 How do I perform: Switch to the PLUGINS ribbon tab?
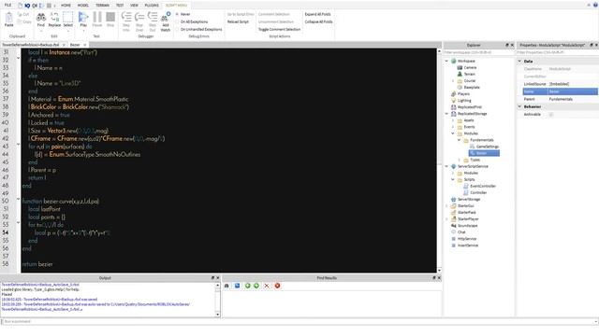(152, 6)
